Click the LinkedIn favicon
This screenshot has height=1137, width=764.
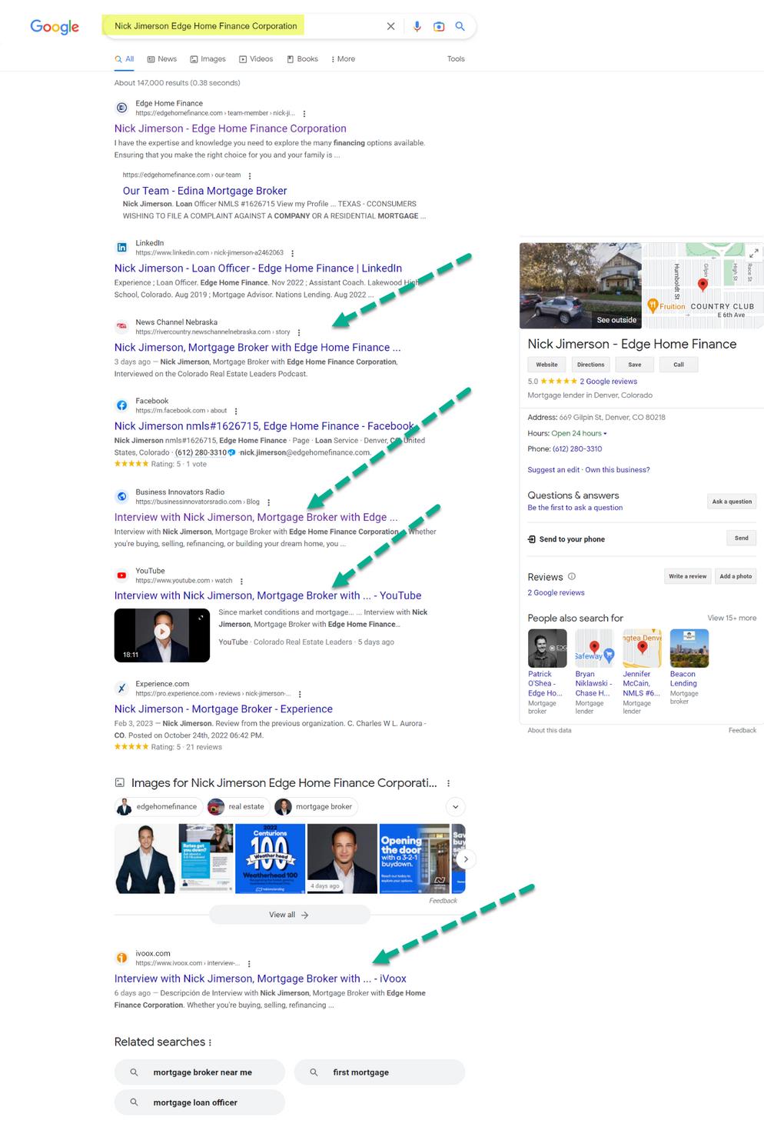(x=121, y=248)
